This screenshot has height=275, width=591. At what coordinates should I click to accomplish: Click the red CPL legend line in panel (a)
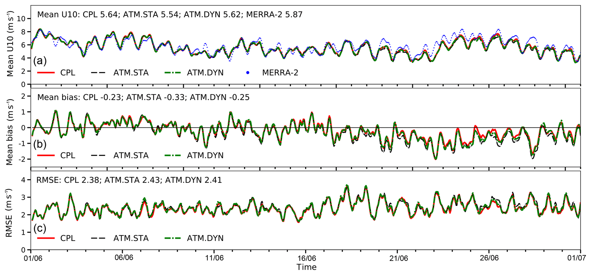pos(46,73)
